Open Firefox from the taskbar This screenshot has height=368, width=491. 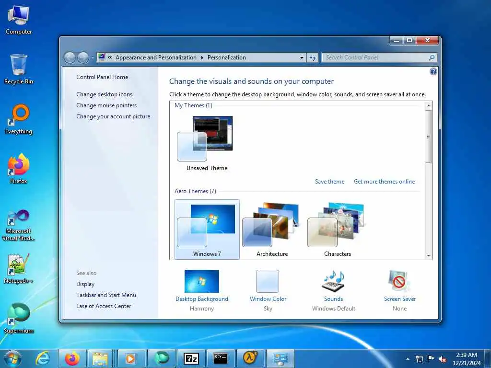point(72,358)
